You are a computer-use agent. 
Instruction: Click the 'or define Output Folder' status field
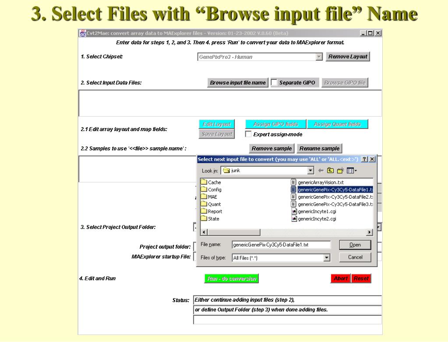[x=287, y=310]
